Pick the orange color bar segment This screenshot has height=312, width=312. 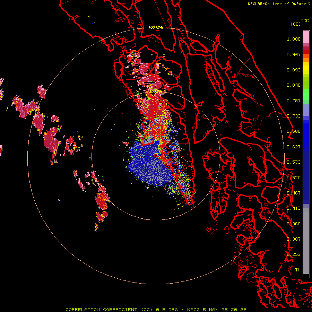coord(306,60)
